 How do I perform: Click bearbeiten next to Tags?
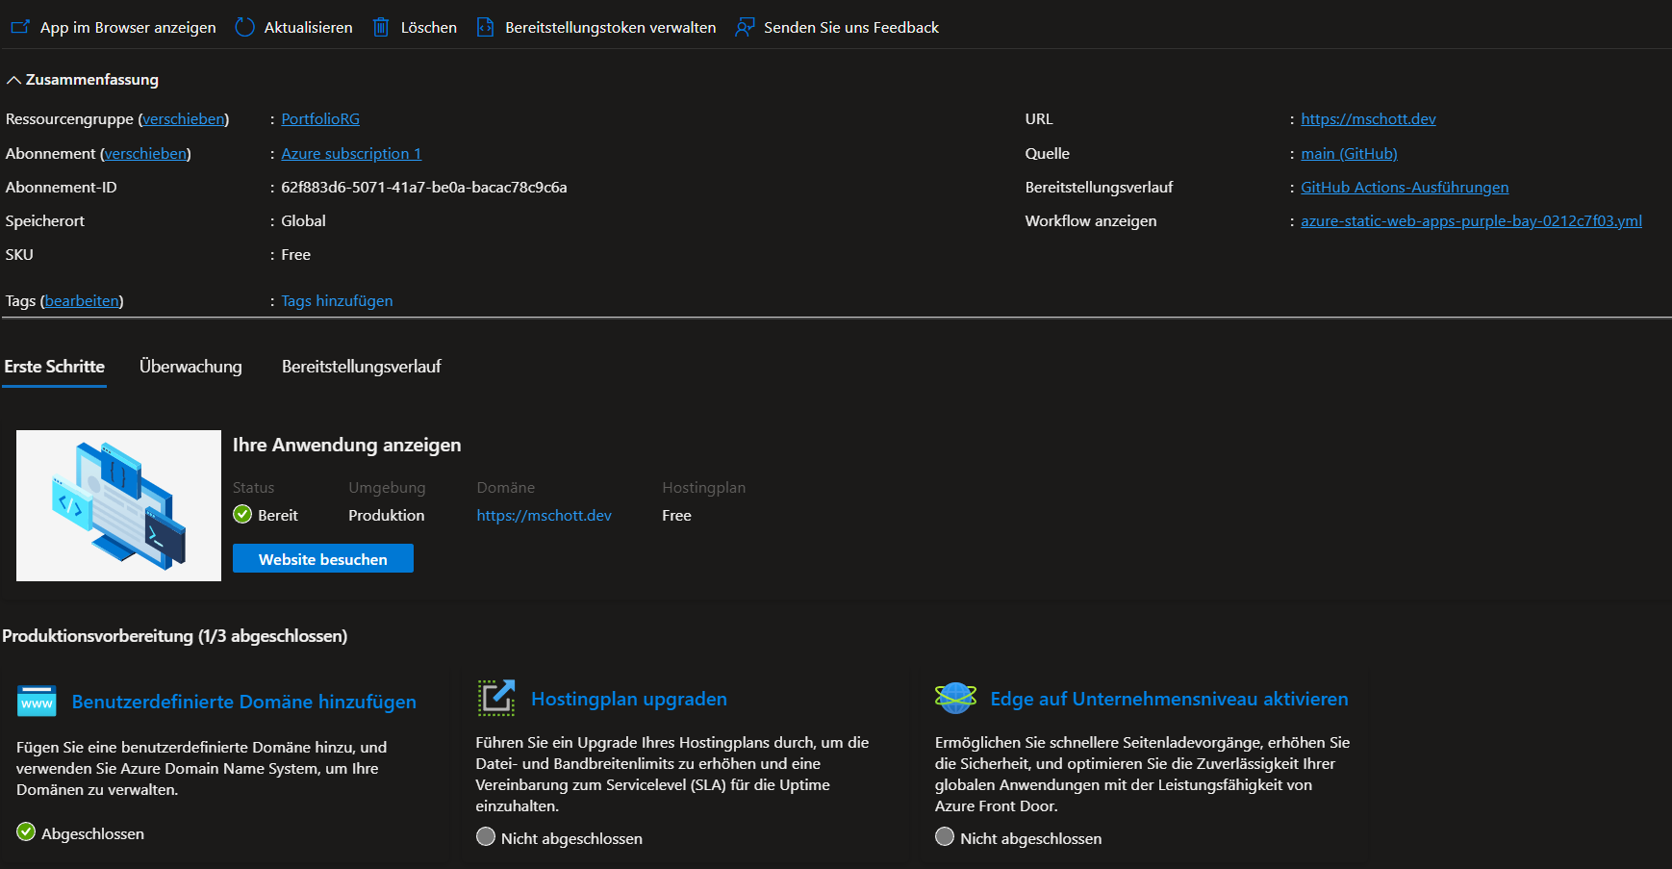82,301
